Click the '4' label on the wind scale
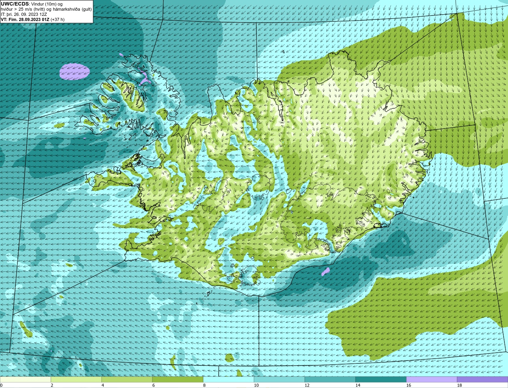508x388 pixels. (x=103, y=385)
